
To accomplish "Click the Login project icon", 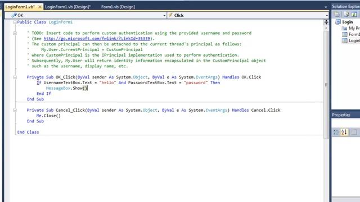I will (338, 22).
